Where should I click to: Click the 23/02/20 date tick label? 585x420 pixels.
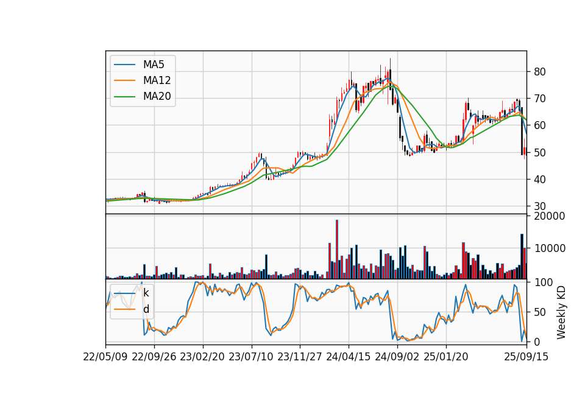(202, 357)
